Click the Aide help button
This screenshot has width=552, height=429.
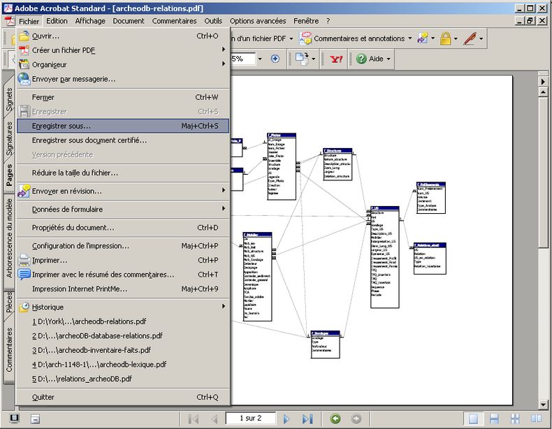pos(373,59)
